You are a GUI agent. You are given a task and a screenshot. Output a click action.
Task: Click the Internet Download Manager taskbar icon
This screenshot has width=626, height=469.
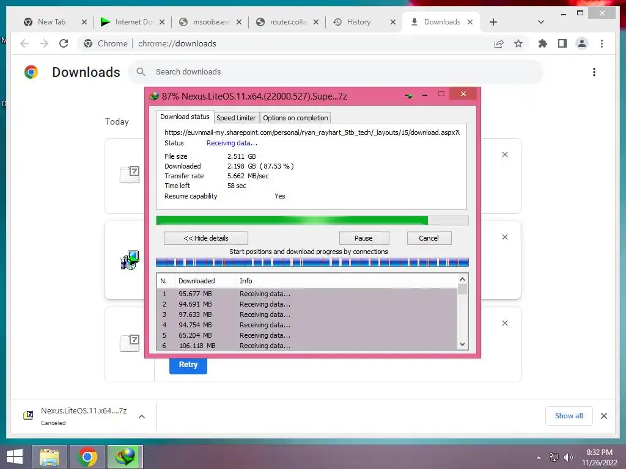(125, 457)
